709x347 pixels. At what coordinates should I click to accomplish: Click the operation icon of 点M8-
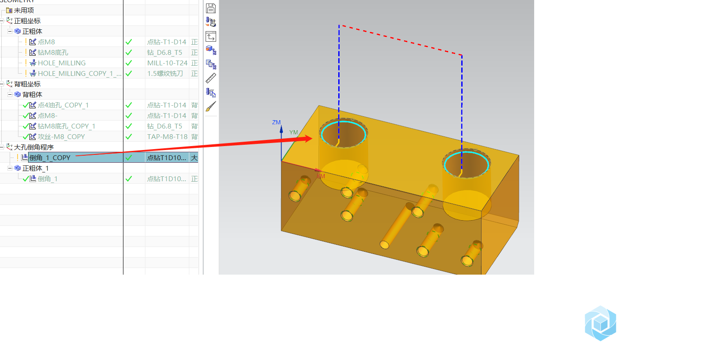point(33,115)
